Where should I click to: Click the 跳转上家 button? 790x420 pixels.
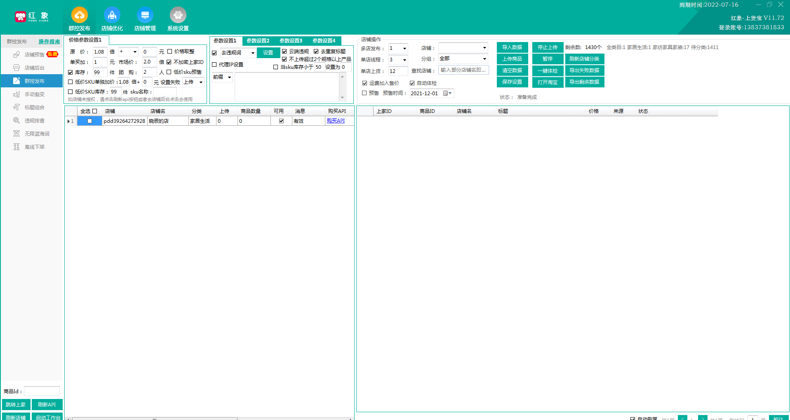tap(16, 404)
